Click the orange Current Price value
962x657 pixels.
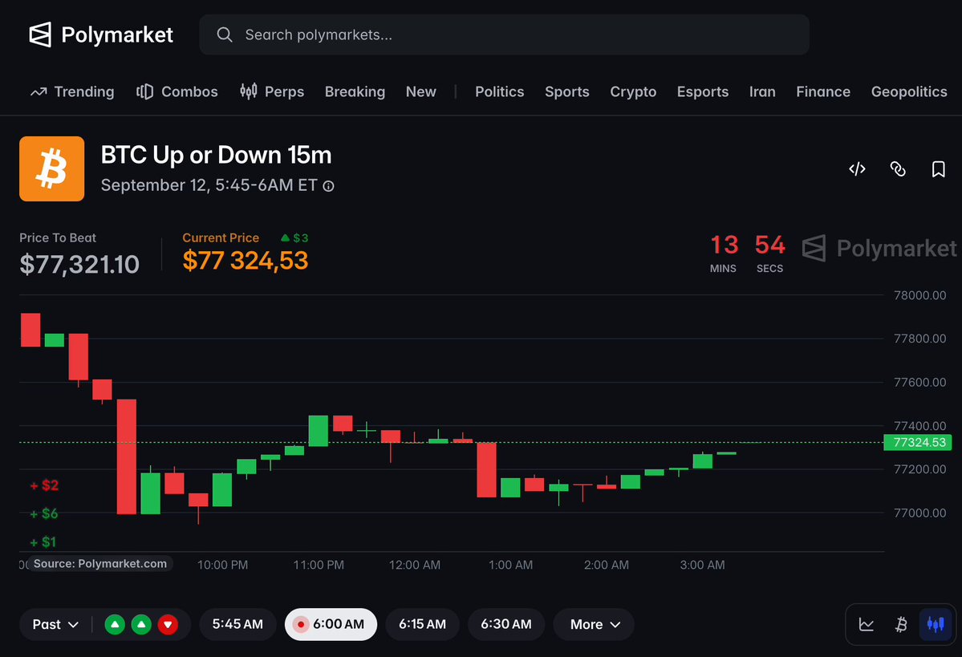(x=246, y=261)
